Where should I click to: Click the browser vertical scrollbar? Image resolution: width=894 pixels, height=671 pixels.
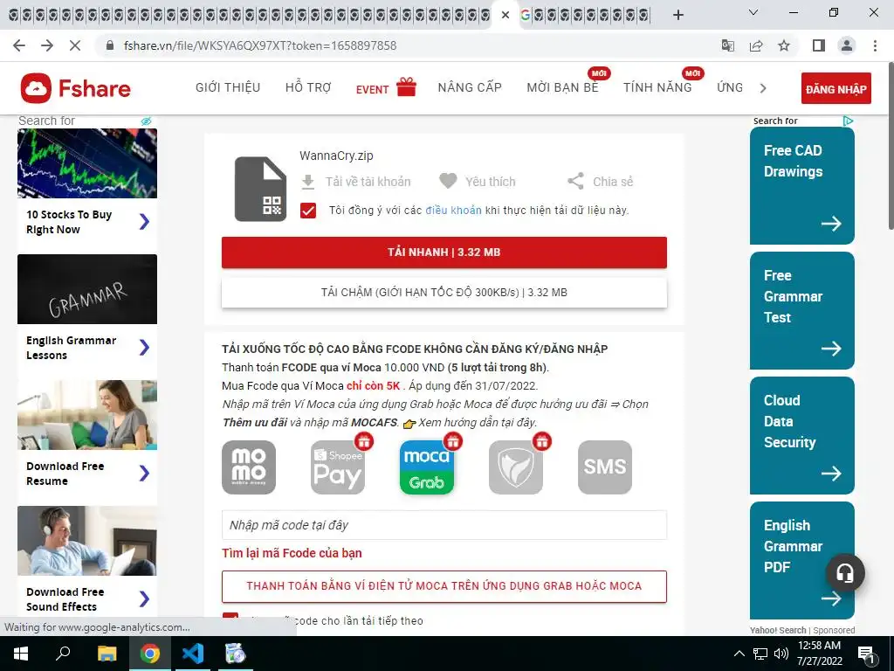tap(890, 147)
